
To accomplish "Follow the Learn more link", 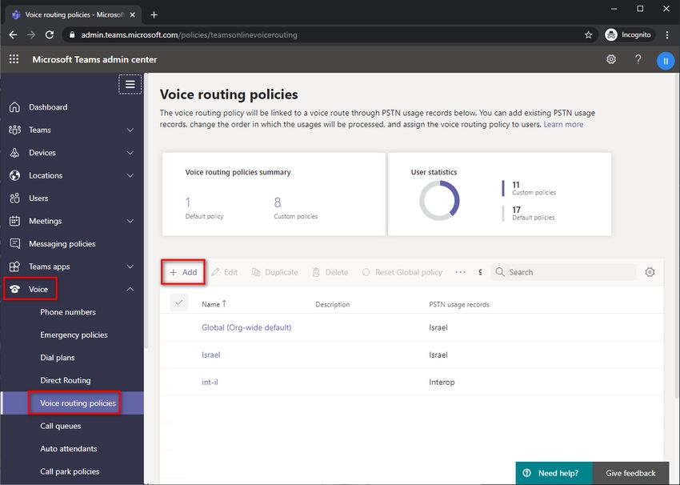I will (x=563, y=124).
